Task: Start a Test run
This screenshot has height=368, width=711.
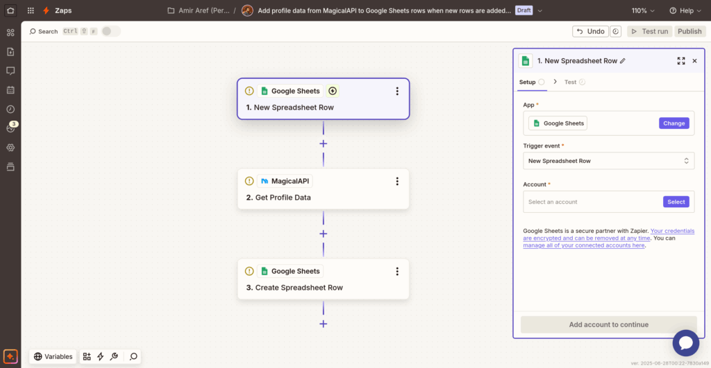Action: (x=649, y=31)
